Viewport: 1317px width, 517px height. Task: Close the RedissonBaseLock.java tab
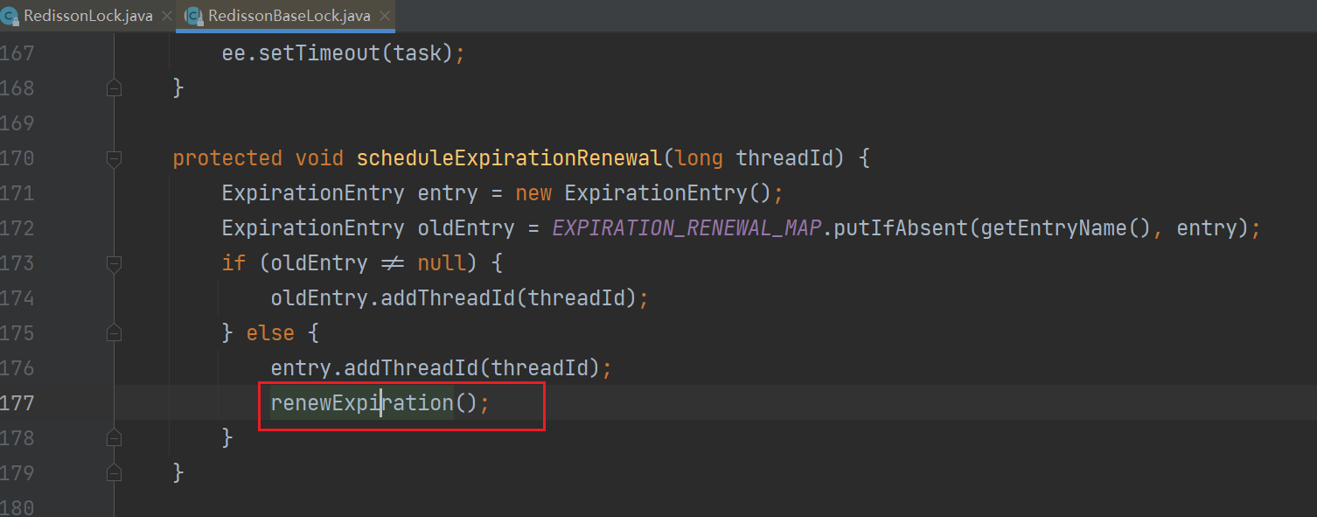click(382, 17)
